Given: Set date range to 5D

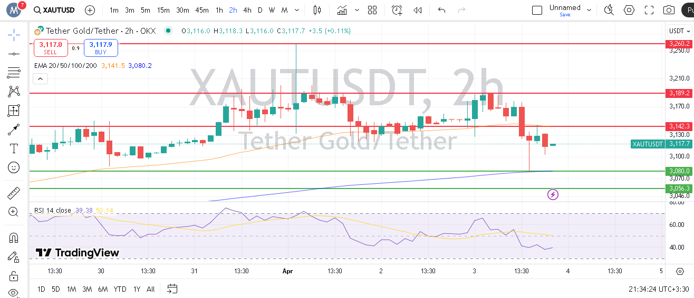Looking at the screenshot, I should (56, 289).
